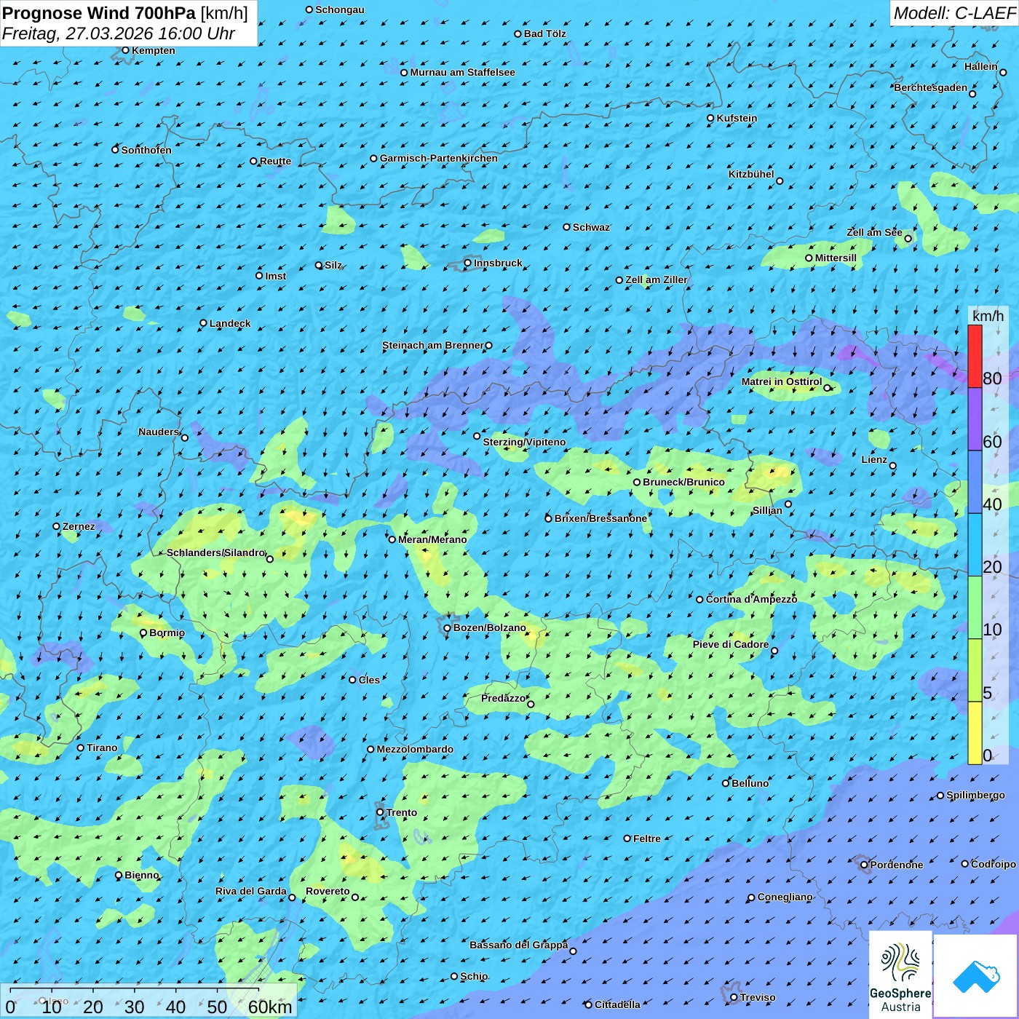1019x1019 pixels.
Task: Click the 'Prognose Wind 700hPa [km/h]' title
Action: click(x=125, y=13)
